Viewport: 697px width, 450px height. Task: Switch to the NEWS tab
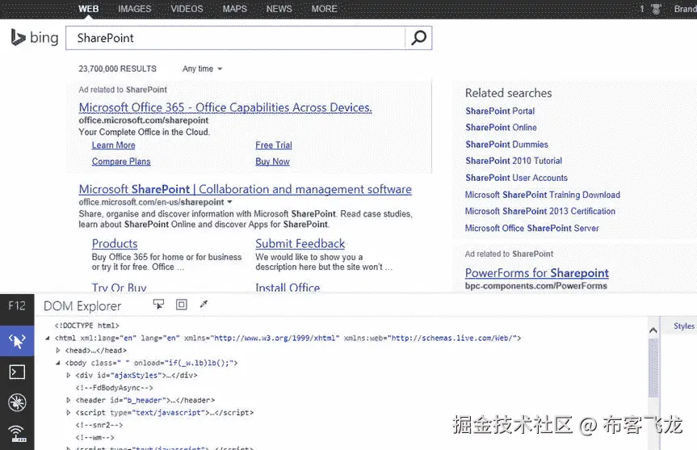279,9
